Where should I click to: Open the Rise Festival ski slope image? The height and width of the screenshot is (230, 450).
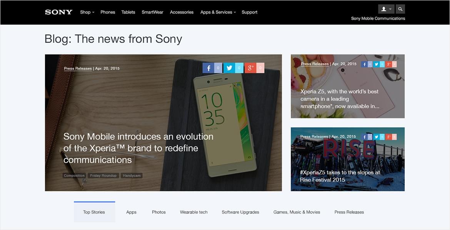[348, 159]
